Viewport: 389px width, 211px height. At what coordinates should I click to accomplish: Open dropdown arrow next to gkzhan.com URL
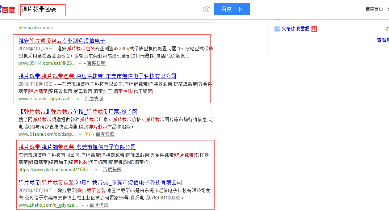click(x=96, y=170)
